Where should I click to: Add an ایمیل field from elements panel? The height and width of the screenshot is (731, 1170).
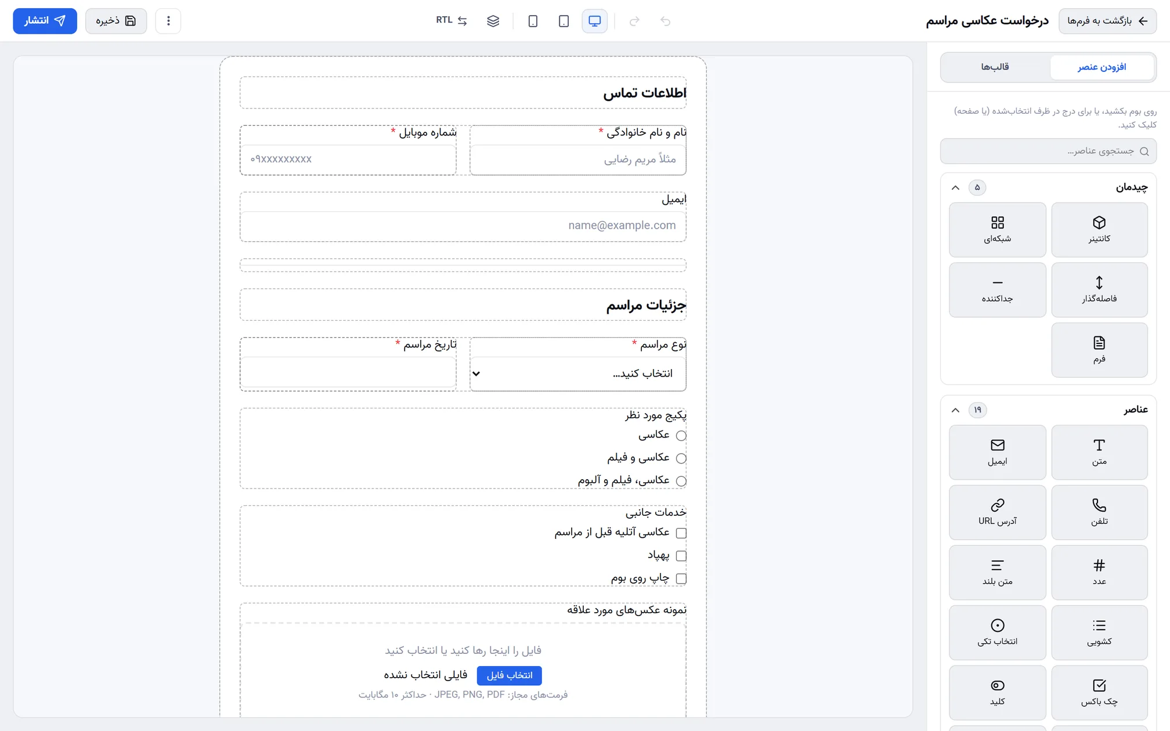click(x=997, y=452)
